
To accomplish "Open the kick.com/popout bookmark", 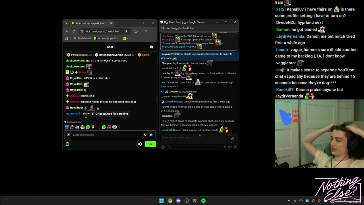I will (x=107, y=38).
